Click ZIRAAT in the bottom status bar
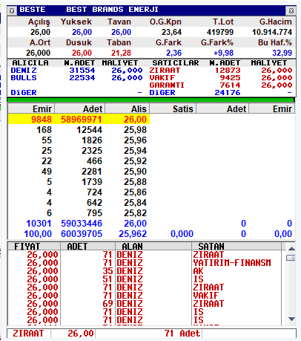 pyautogui.click(x=28, y=334)
